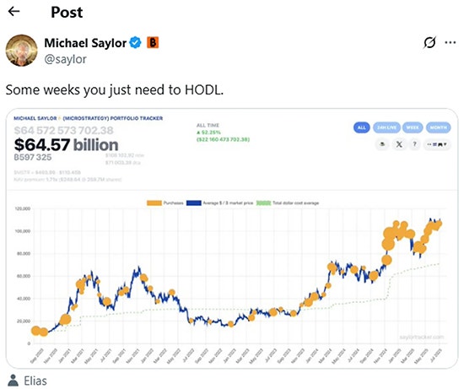Click the orange B affiliate badge
Screen dimensions: 464x389
pyautogui.click(x=153, y=43)
